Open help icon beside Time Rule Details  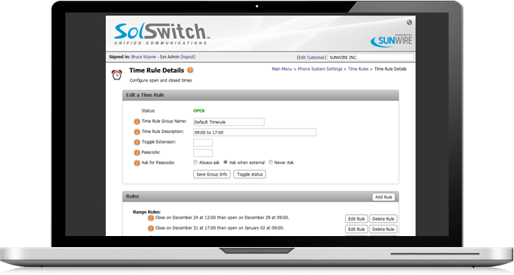[x=190, y=71]
